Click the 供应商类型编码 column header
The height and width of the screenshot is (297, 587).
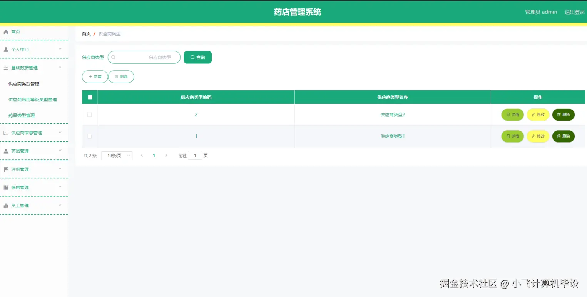(196, 97)
